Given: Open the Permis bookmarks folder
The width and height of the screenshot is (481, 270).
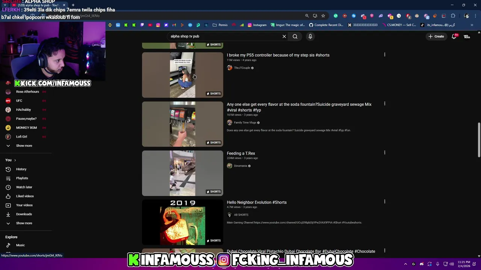Looking at the screenshot, I should pos(220,25).
